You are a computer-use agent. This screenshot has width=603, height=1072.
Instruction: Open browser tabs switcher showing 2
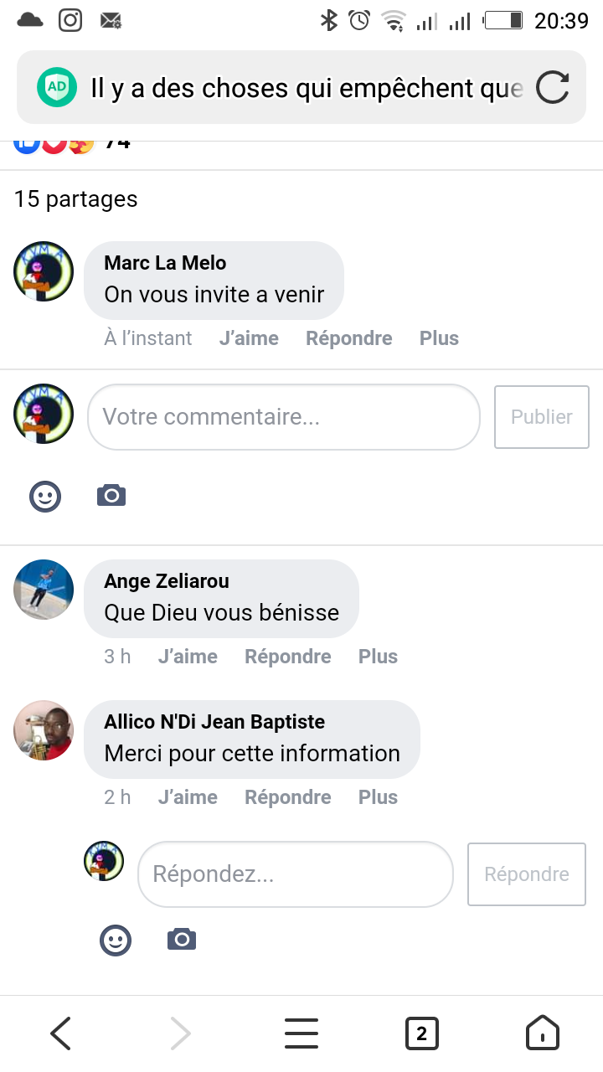[x=421, y=1033]
